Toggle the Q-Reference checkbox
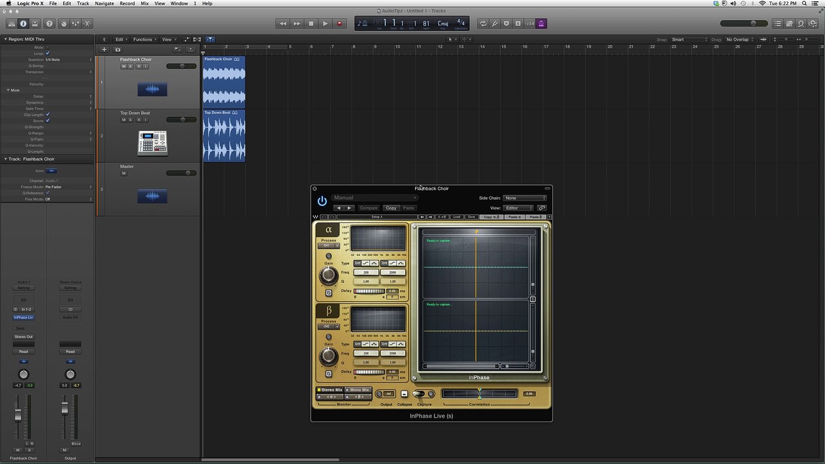Image resolution: width=825 pixels, height=464 pixels. pyautogui.click(x=48, y=193)
